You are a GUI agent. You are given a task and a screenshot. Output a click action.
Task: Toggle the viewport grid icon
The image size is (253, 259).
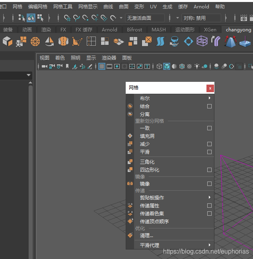point(102,66)
